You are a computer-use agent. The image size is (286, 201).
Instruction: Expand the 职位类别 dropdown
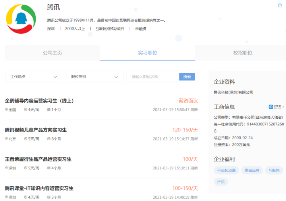point(95,77)
